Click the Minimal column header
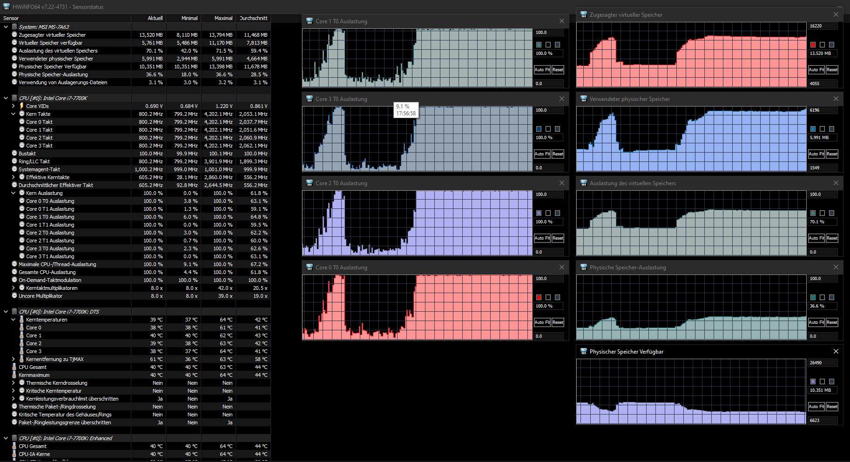Screen dimensions: 850x462 [184, 18]
